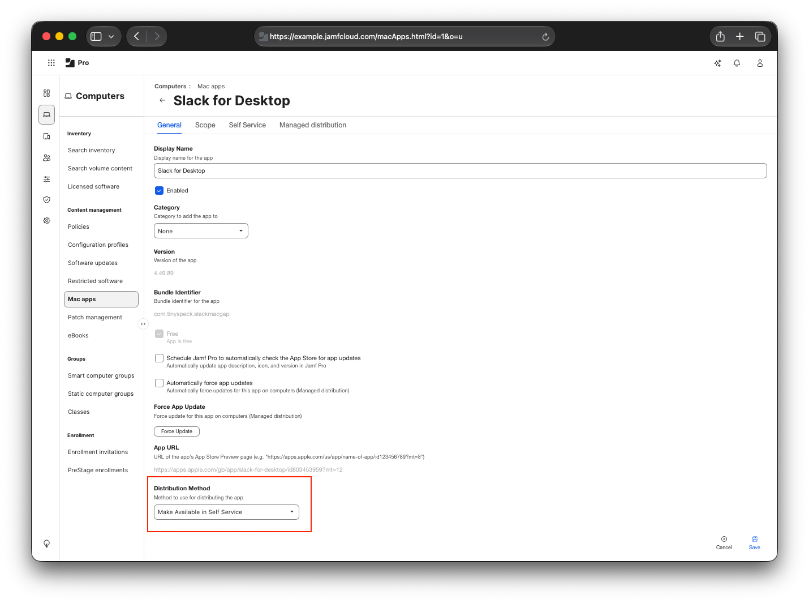Screen dimensions: 809x603
Task: Click the version value 4.49.89
Action: coord(163,273)
